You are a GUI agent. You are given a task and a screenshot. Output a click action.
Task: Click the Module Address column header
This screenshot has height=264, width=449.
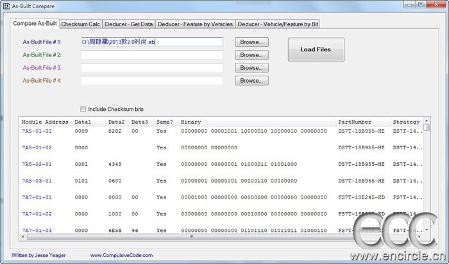(46, 122)
